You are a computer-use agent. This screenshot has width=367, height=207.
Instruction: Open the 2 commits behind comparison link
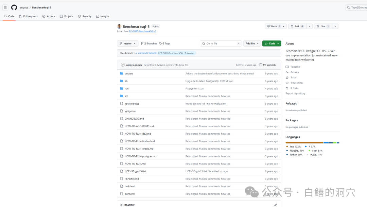tap(146, 53)
